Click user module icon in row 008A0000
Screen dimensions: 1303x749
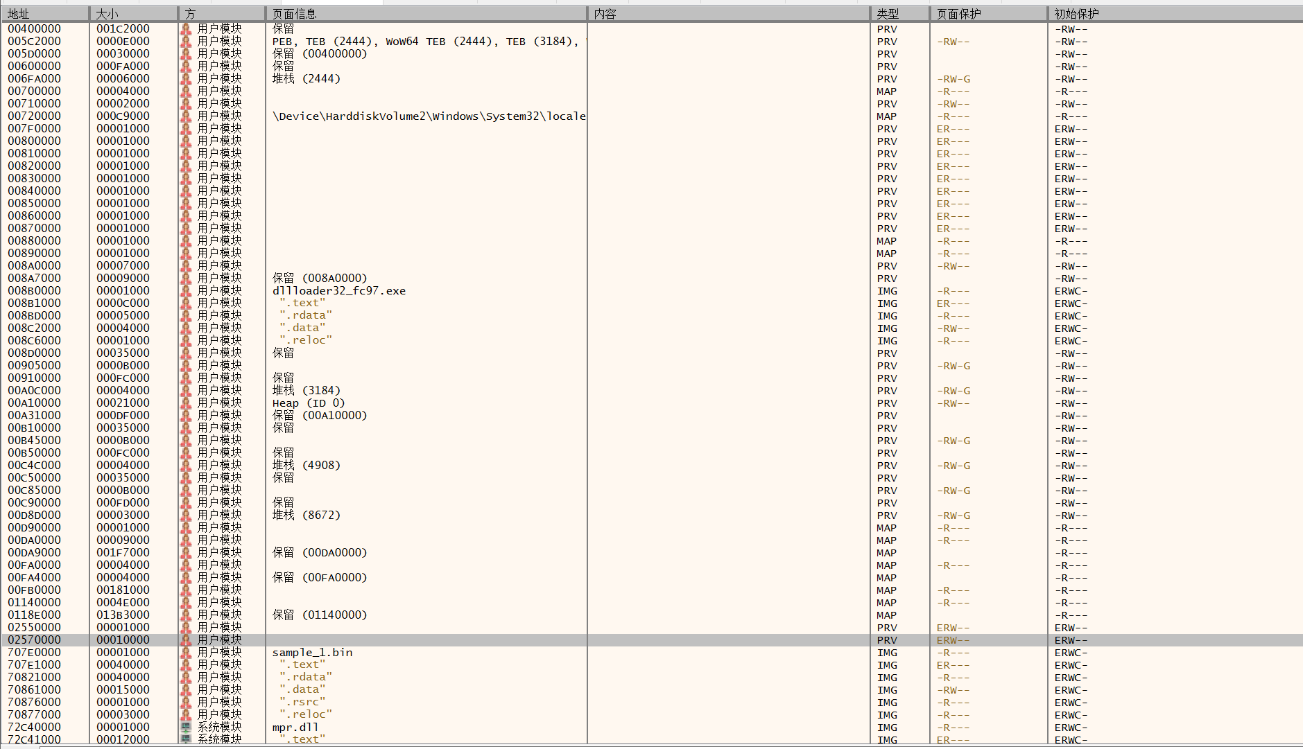pos(186,266)
